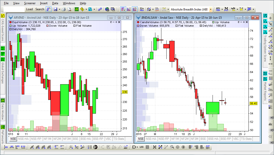Toggle the highlighted chart-link toolbar button
Screen dimensions: 274x155
[x=48, y=9]
